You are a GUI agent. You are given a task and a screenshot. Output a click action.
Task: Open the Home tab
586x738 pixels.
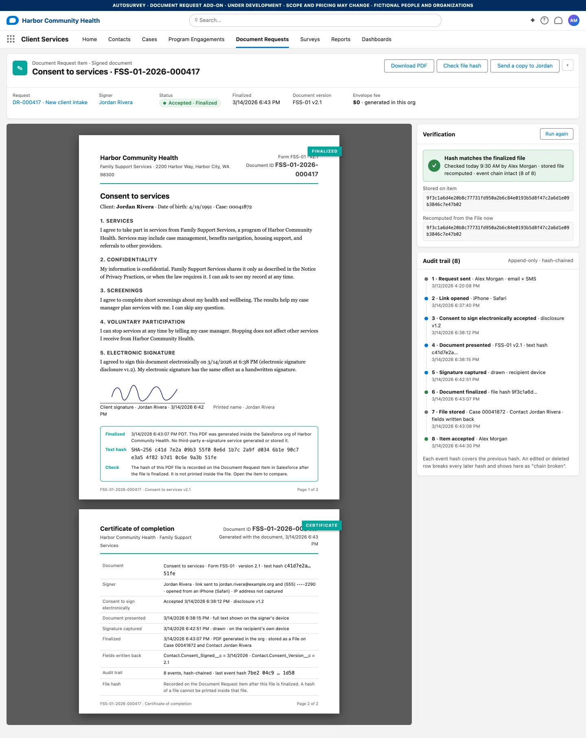90,39
